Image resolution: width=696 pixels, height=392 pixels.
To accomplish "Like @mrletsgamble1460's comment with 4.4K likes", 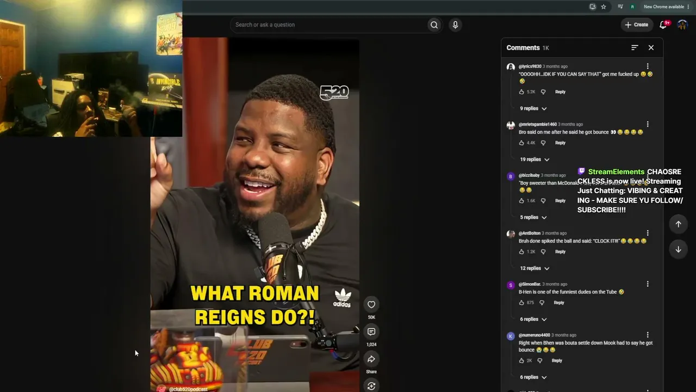I will pos(521,143).
